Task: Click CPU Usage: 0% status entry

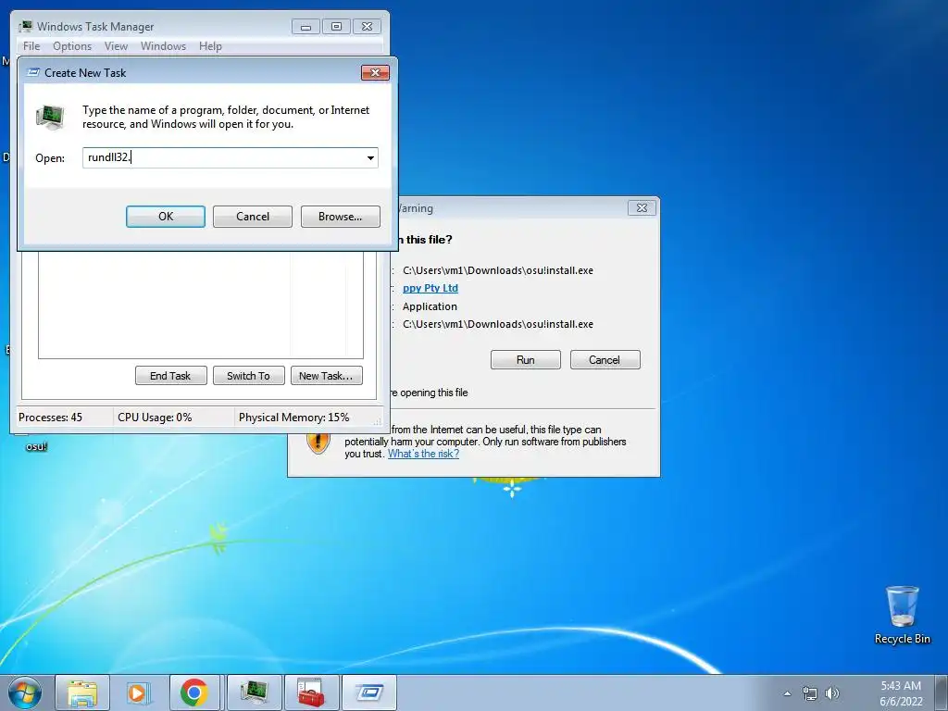Action: coord(155,418)
